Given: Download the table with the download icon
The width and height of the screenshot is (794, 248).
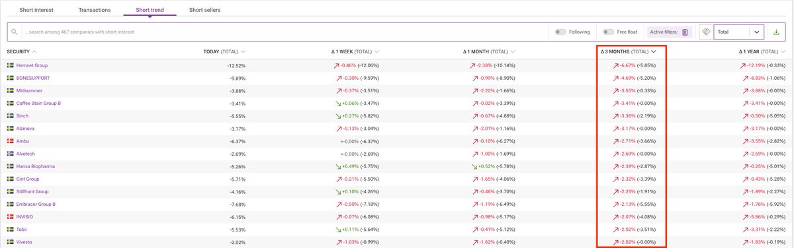Looking at the screenshot, I should pyautogui.click(x=776, y=32).
